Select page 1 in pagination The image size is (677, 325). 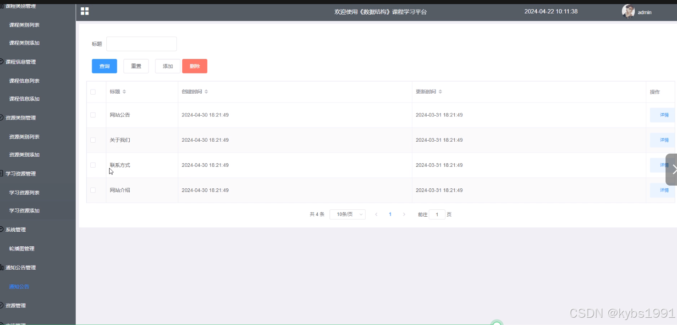pyautogui.click(x=390, y=214)
